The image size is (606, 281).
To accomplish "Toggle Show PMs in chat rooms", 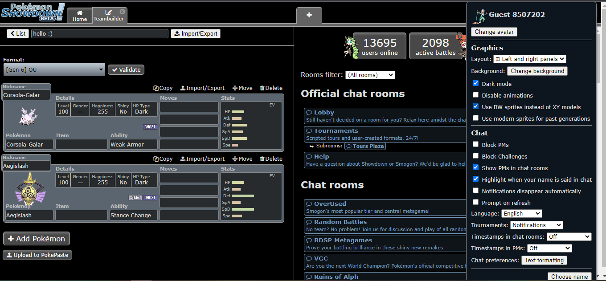I will click(x=475, y=167).
